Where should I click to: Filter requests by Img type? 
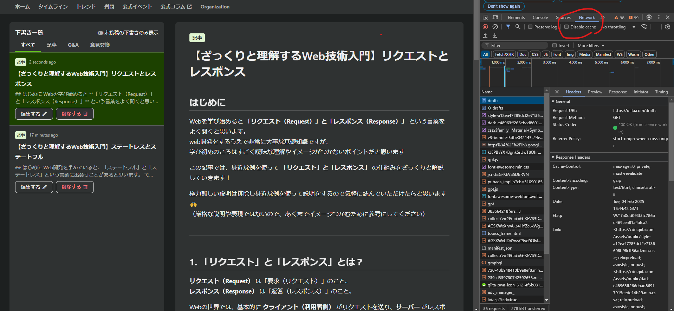(x=570, y=54)
